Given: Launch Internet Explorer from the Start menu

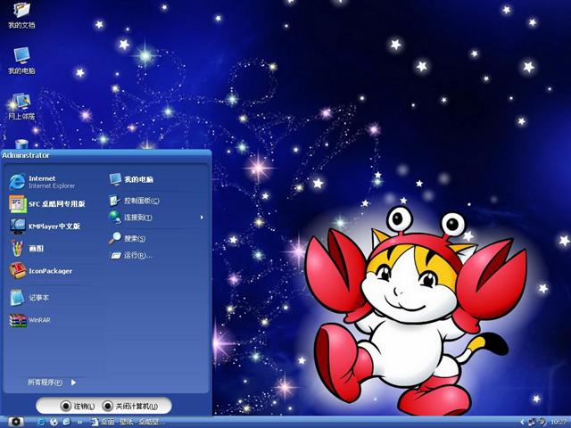Looking at the screenshot, I should (43, 182).
